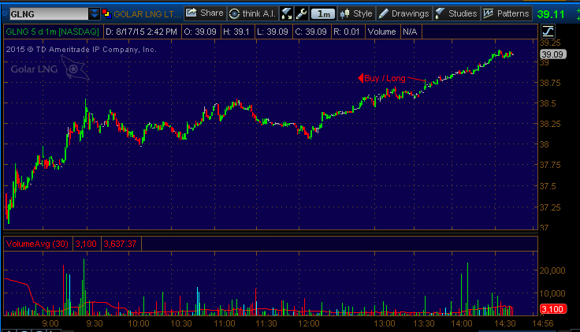The height and width of the screenshot is (332, 580).
Task: Click the 20,000 volume axis label
Action: pos(552,271)
